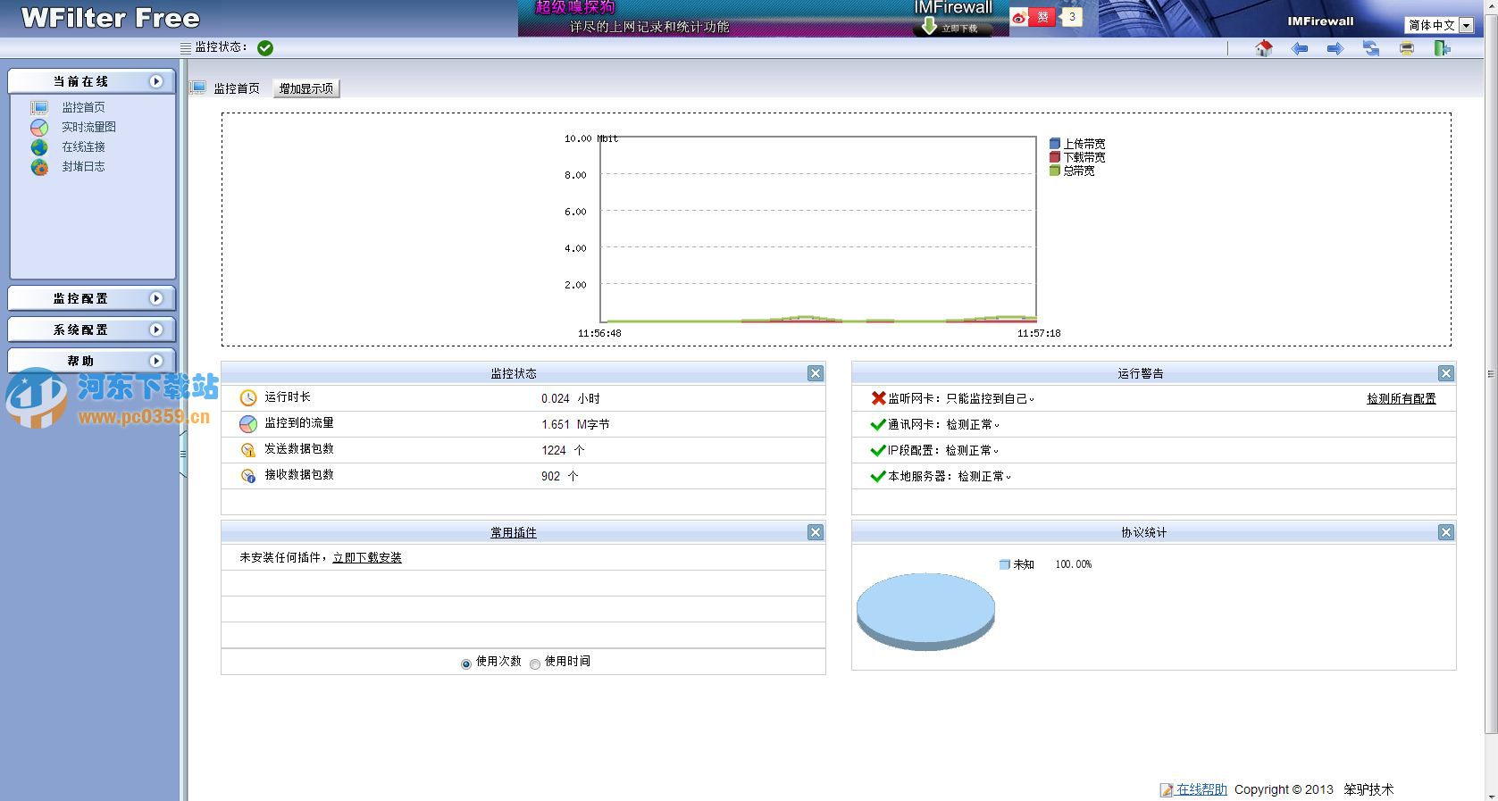Expand the 系统配置 section arrow

coord(156,330)
